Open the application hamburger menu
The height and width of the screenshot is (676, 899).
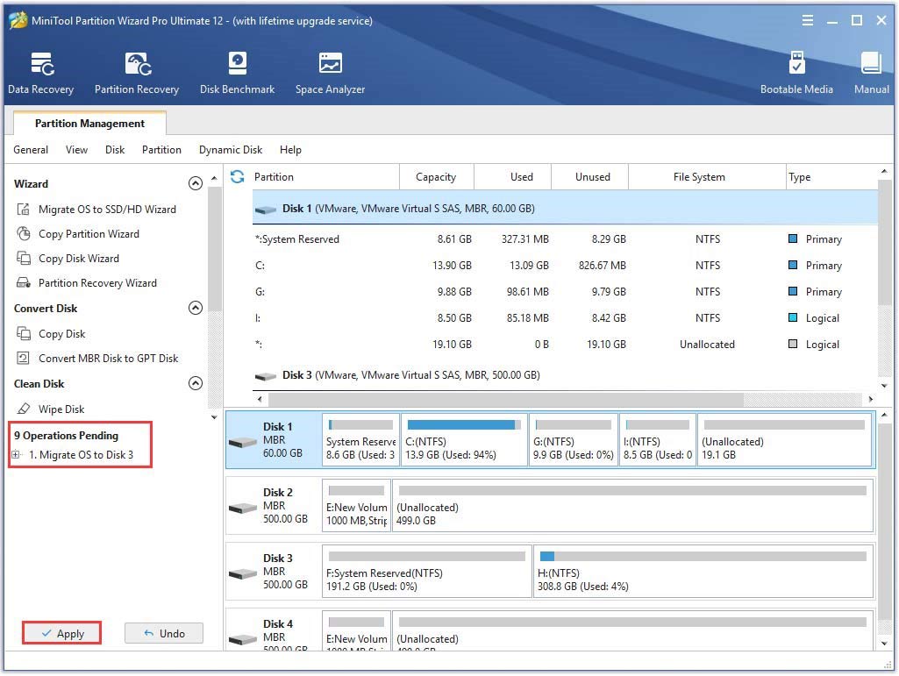click(x=807, y=19)
